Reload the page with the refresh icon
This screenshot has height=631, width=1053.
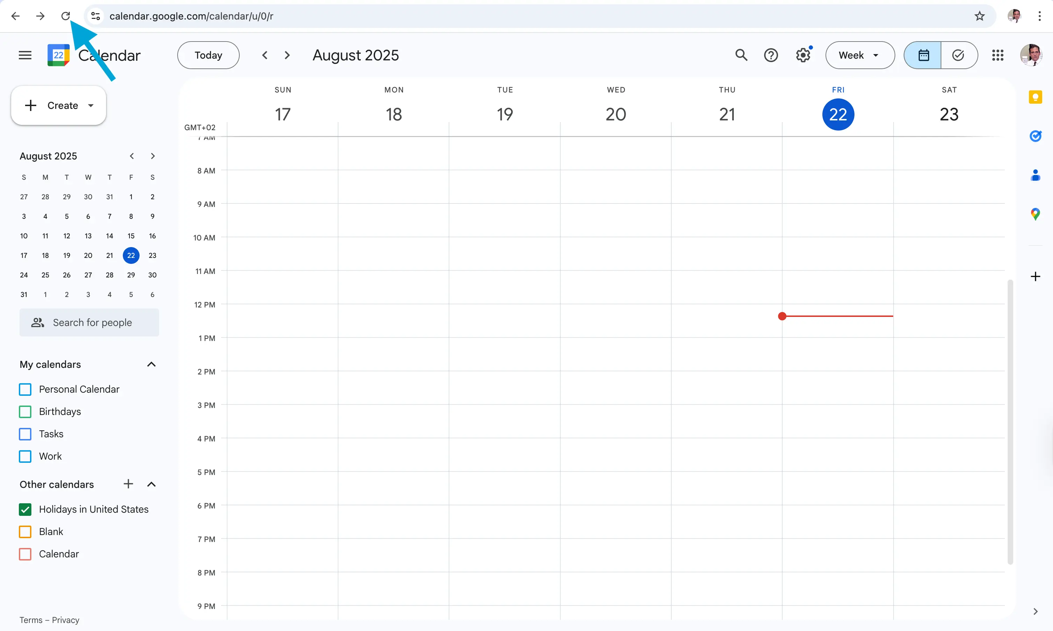tap(66, 16)
